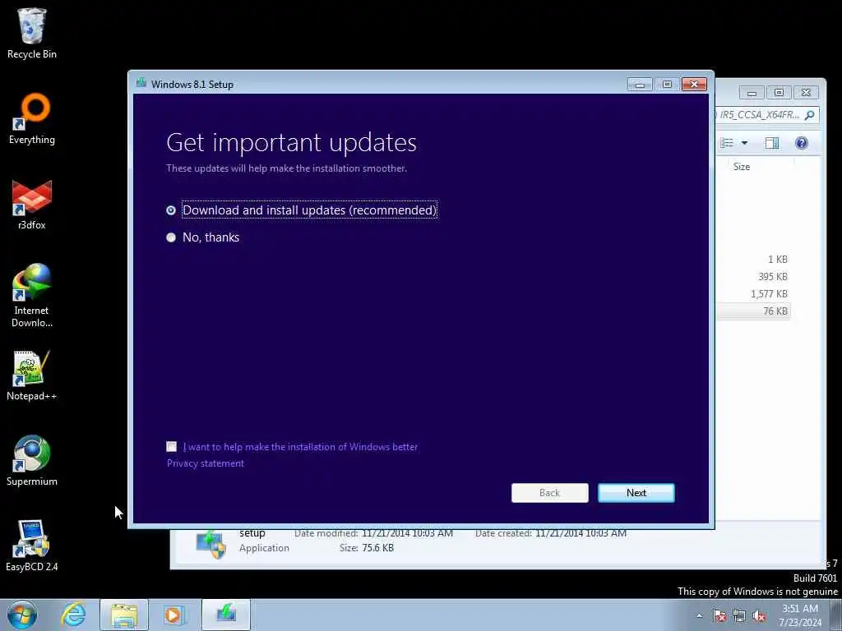Select the 1,577 KB file row in Explorer
The height and width of the screenshot is (631, 842).
753,294
